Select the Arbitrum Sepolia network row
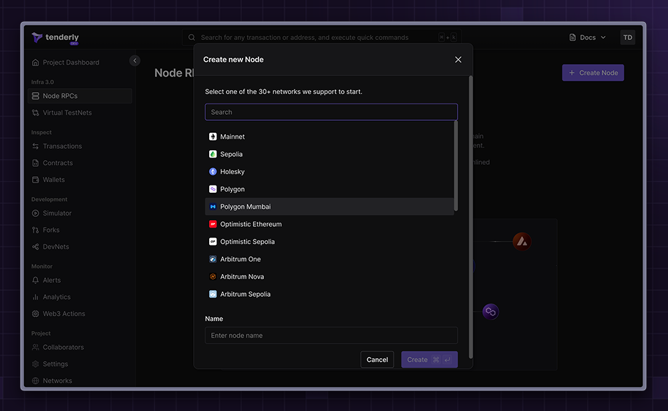668x411 pixels. click(x=329, y=294)
